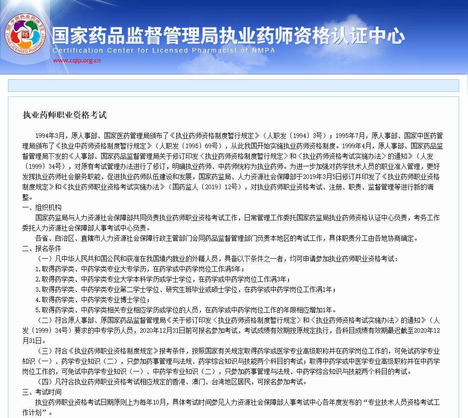Click the 国家药品监督管理局执业药师资格认证中心 site title

point(228,35)
